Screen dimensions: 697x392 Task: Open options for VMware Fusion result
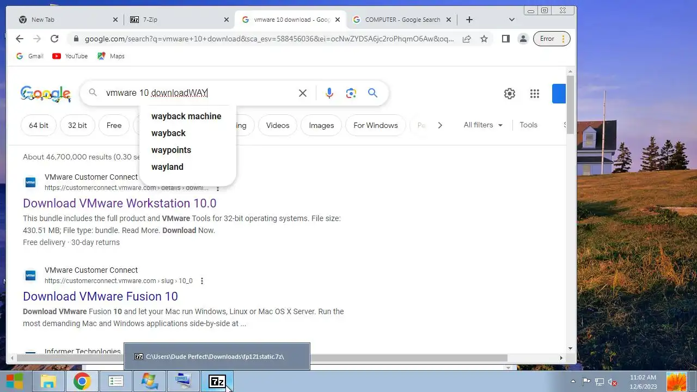202,281
